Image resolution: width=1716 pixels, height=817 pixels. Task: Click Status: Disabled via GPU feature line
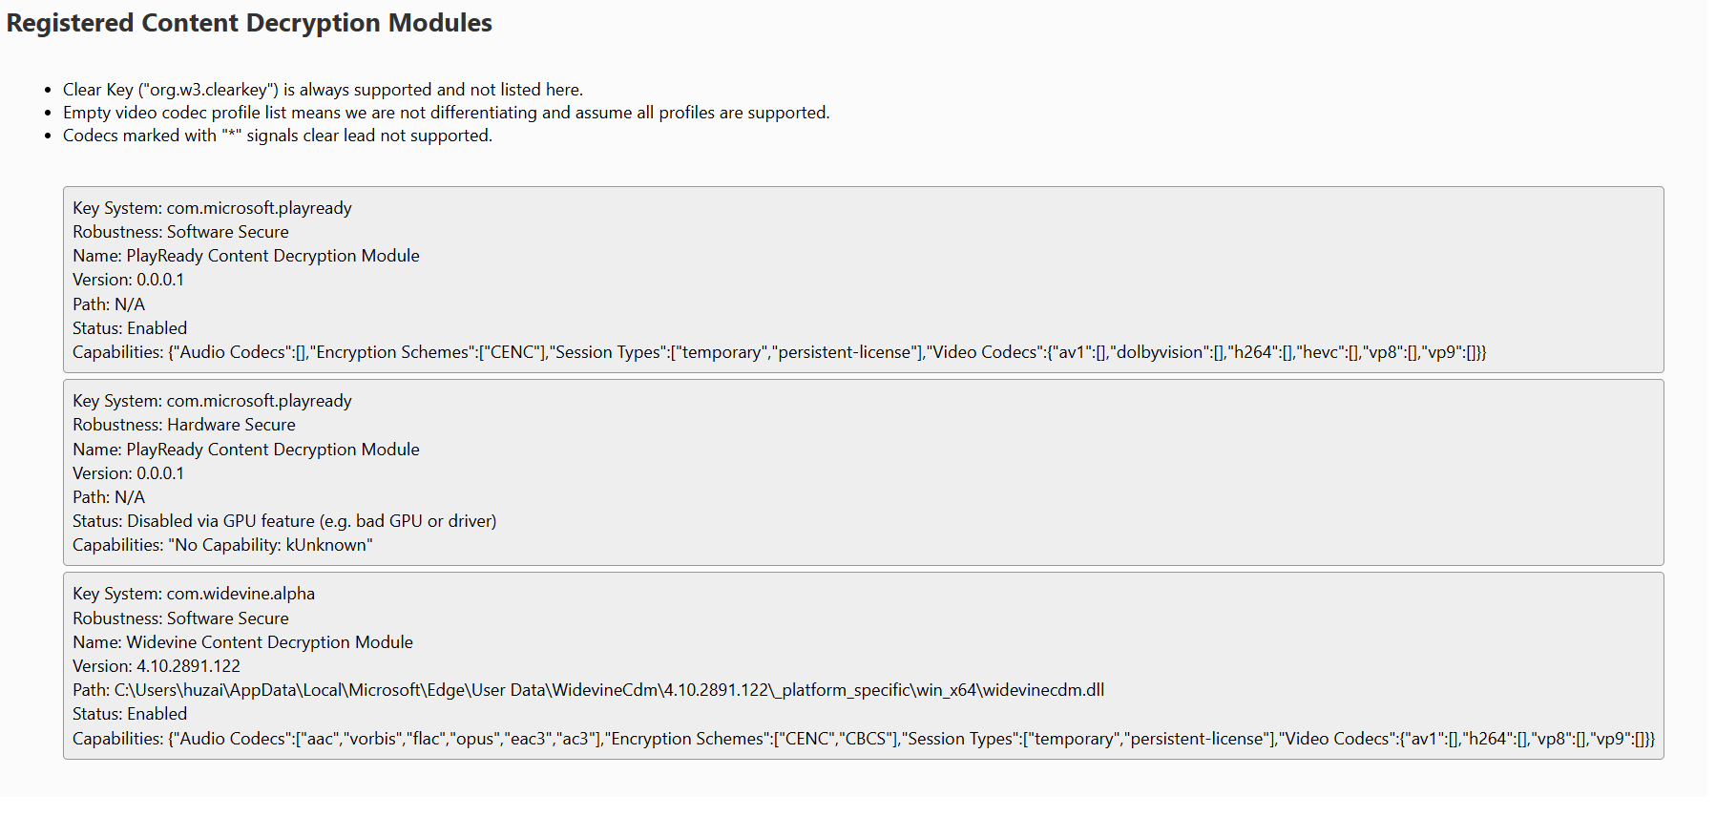pos(284,521)
